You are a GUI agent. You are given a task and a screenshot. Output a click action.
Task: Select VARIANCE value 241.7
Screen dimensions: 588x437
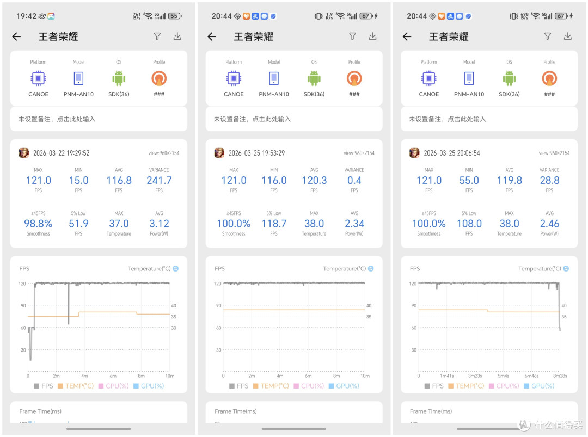pos(159,181)
